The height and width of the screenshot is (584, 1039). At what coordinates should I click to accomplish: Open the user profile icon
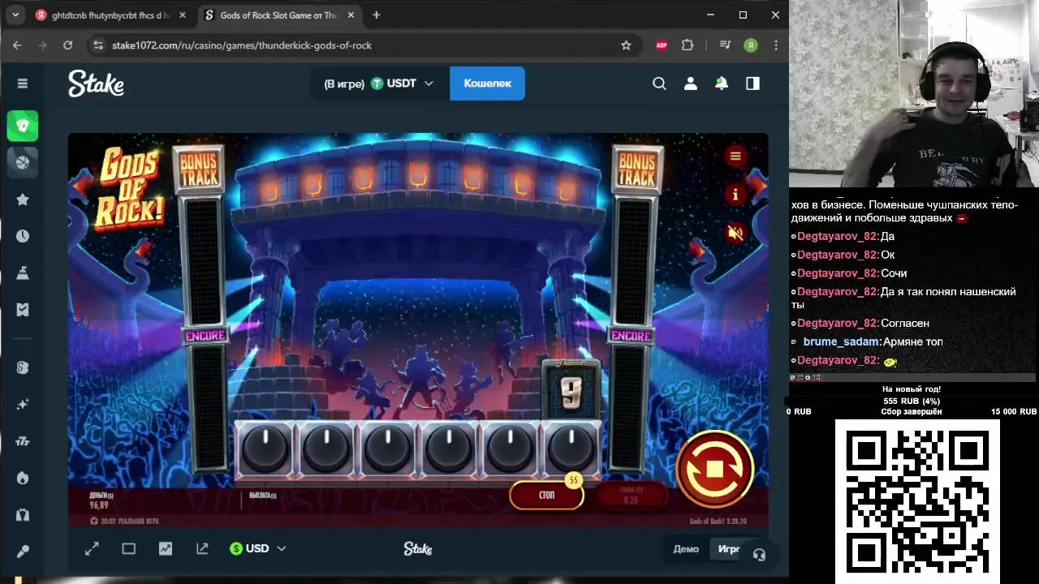691,84
